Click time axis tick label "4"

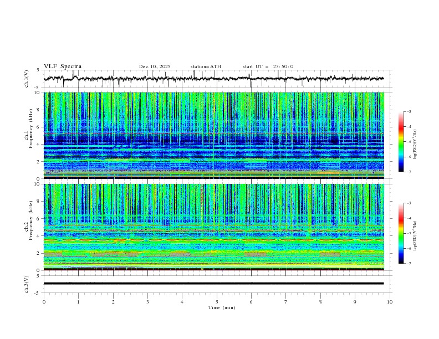(182, 302)
